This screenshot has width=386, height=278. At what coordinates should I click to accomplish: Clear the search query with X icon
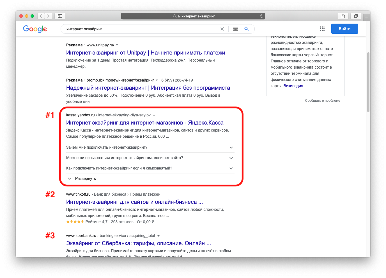222,29
